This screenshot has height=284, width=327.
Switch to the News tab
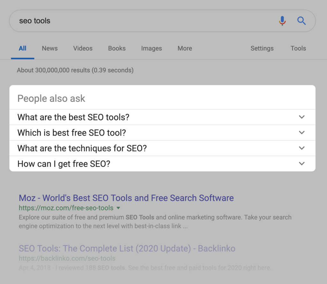coord(50,49)
